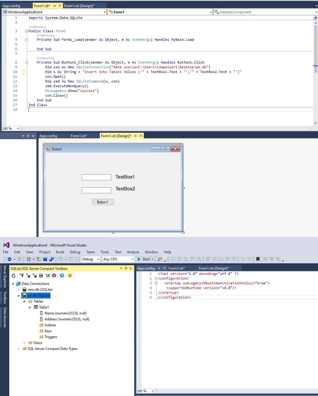Click the green Start debugging button
Screen dimensions: 318x396
[138, 259]
